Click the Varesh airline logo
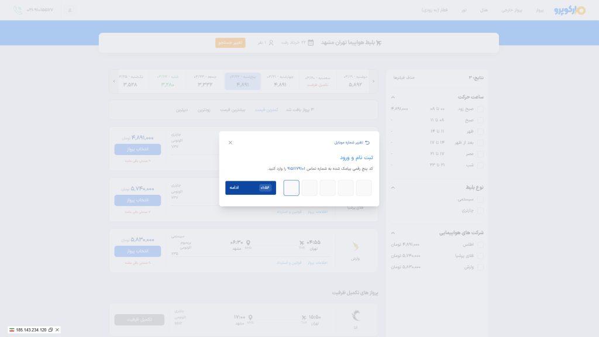This screenshot has width=599, height=337. 356,246
